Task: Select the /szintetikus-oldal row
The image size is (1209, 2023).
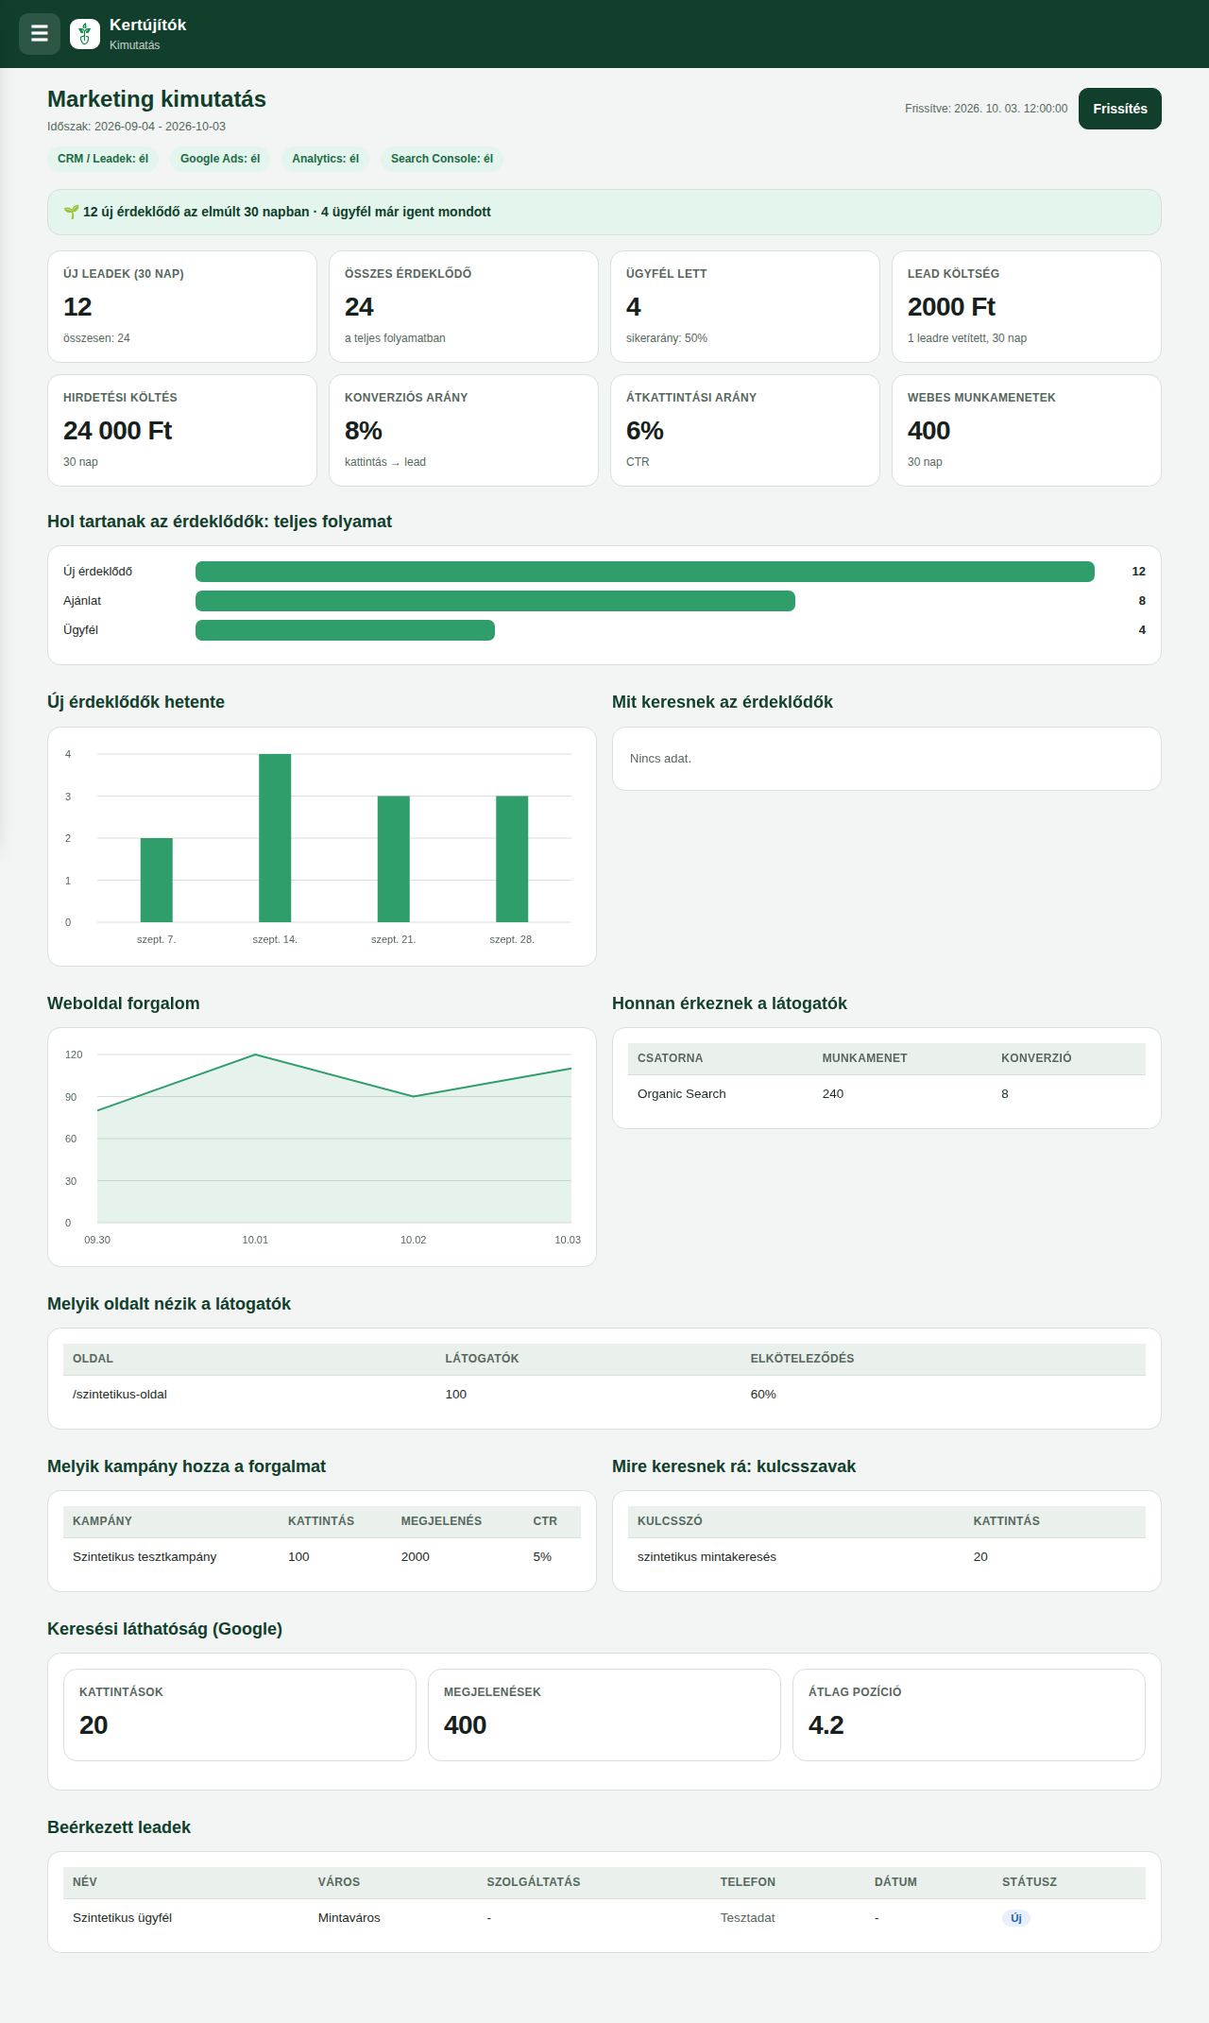Action: click(x=604, y=1395)
